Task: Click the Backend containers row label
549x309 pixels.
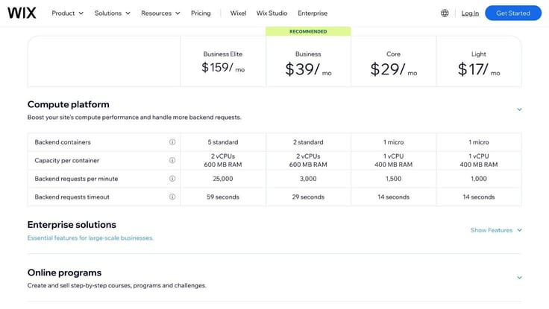Action: point(63,142)
